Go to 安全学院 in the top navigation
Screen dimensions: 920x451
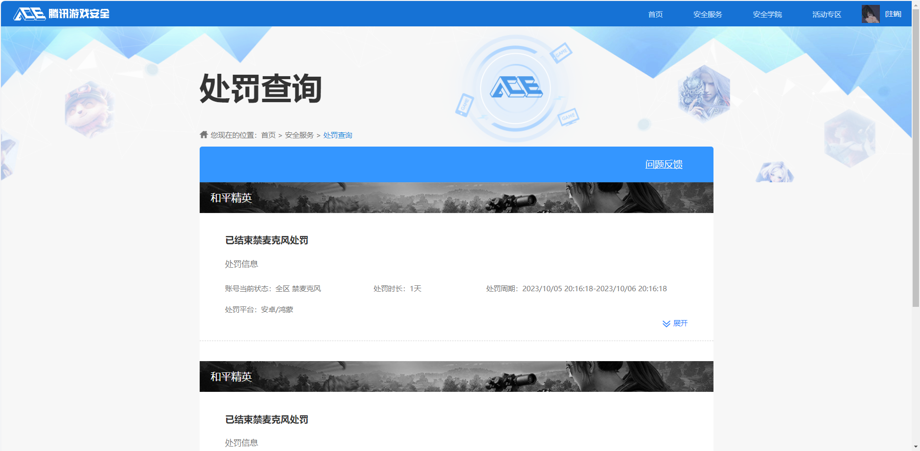(767, 14)
